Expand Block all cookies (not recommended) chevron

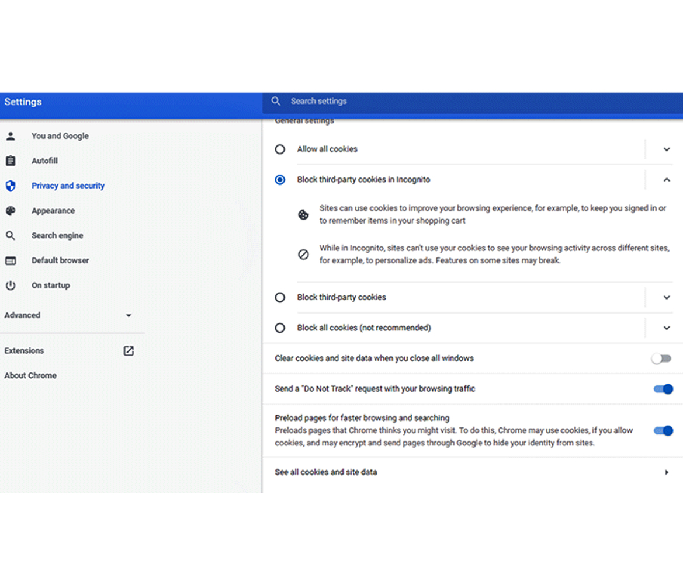coord(667,328)
